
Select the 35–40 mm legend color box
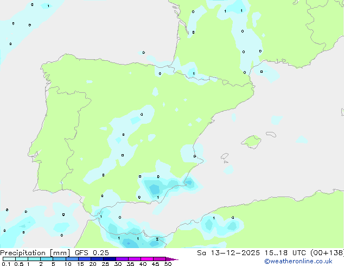135,259
